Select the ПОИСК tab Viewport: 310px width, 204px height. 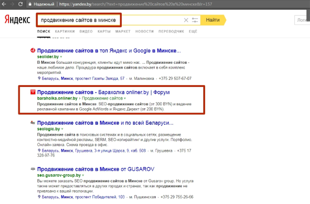coord(44,31)
